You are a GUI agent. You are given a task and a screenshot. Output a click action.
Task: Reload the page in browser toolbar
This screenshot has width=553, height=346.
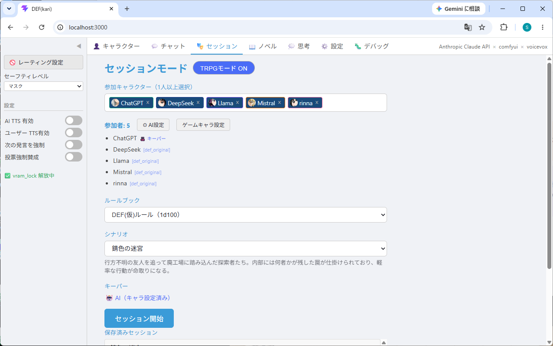tap(42, 27)
